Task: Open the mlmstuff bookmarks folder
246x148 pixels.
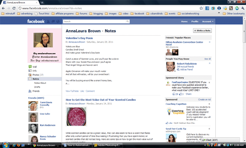Action: (8, 14)
